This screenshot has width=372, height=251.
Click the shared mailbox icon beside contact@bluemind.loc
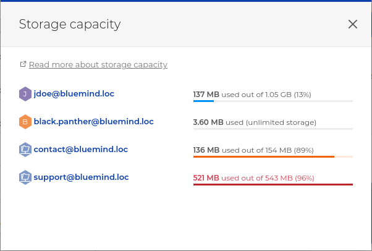25,150
